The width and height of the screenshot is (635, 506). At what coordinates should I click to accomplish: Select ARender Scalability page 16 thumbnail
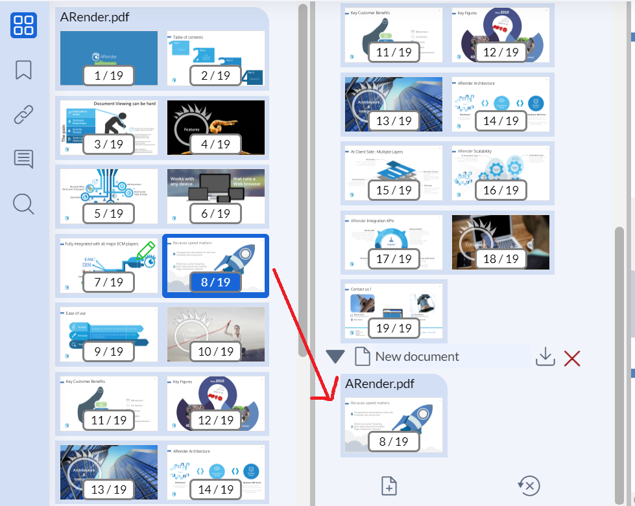coord(501,173)
